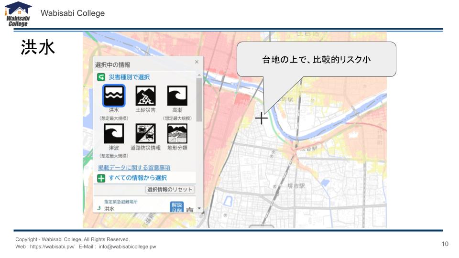Select the 道路防災情報 road disaster icon
The width and height of the screenshot is (459, 258).
coord(145,134)
